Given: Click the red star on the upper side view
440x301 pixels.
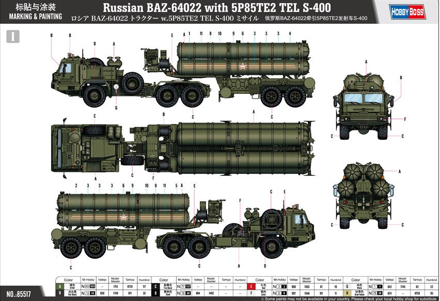Looking at the screenshot, I should tap(242, 66).
